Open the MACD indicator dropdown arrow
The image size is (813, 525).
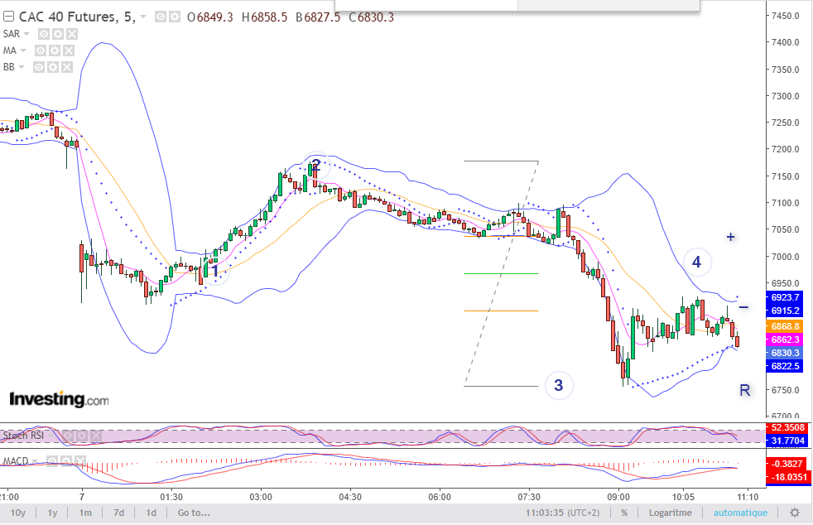coord(36,462)
